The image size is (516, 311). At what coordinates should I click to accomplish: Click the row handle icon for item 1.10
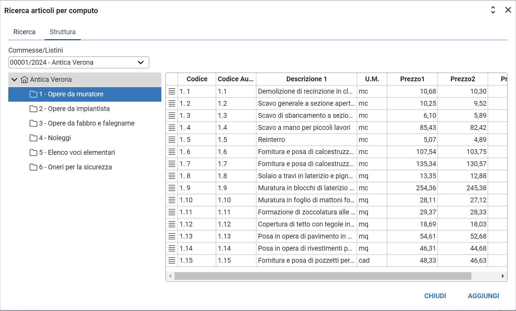pos(172,200)
